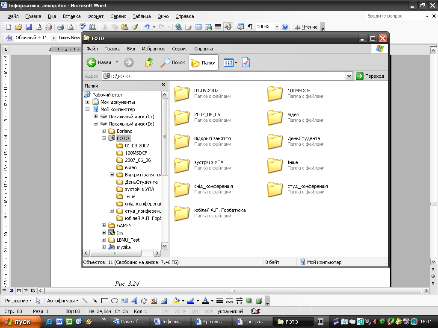438x328 pixels.
Task: Open the Автофигуры dropdown menu
Action: point(62,301)
